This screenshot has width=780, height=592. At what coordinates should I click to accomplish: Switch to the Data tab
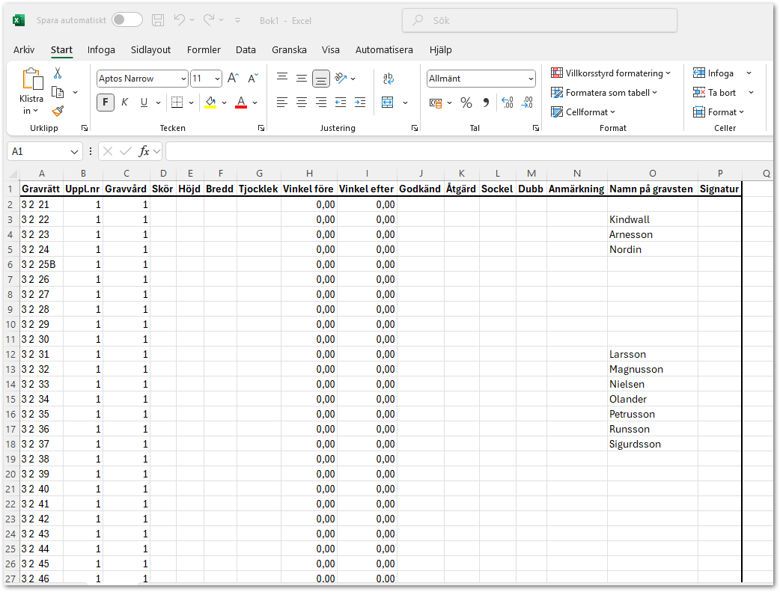click(x=246, y=49)
